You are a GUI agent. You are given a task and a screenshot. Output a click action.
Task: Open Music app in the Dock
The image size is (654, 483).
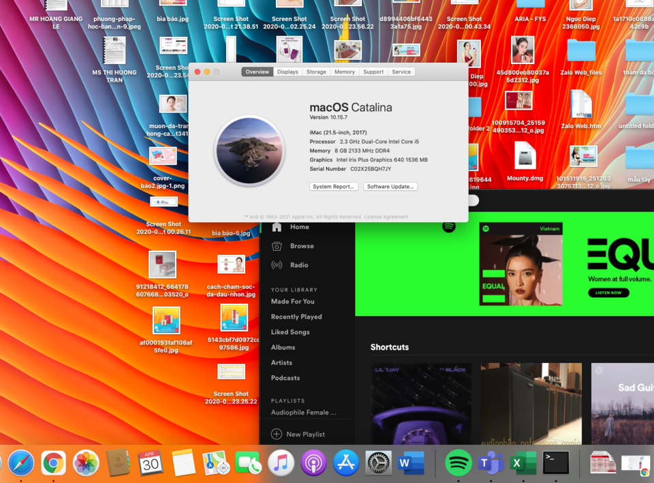281,463
